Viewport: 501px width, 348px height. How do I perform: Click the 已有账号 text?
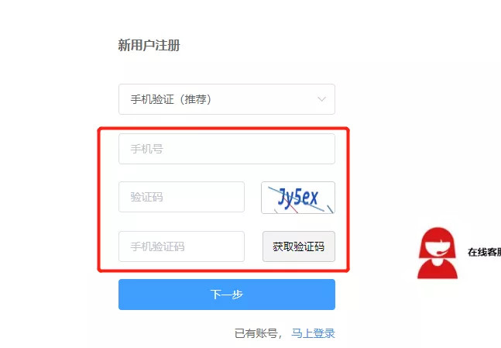click(256, 333)
